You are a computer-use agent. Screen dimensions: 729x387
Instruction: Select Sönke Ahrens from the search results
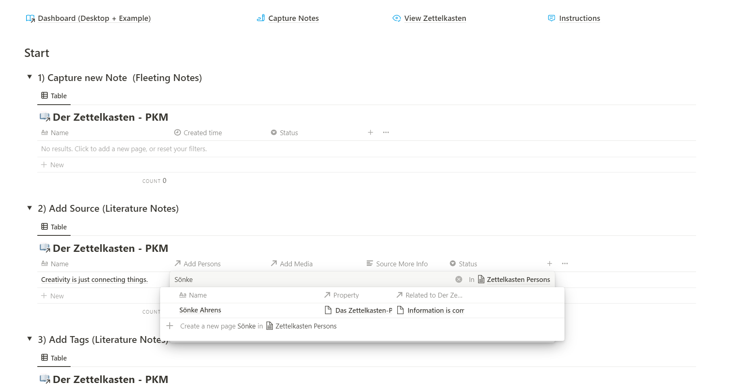point(200,310)
